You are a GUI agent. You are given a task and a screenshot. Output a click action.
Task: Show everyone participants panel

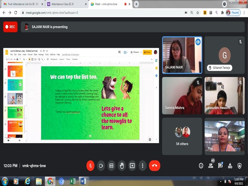pyautogui.click(x=211, y=165)
